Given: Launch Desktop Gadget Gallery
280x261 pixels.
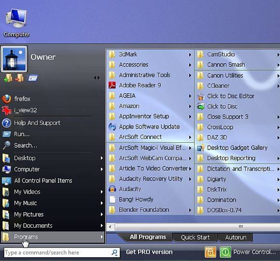Looking at the screenshot, I should click(238, 148).
